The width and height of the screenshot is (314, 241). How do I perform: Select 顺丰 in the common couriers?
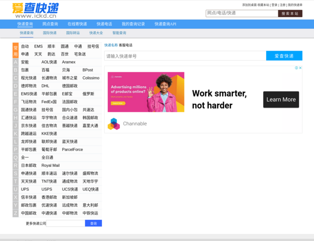(x=52, y=46)
